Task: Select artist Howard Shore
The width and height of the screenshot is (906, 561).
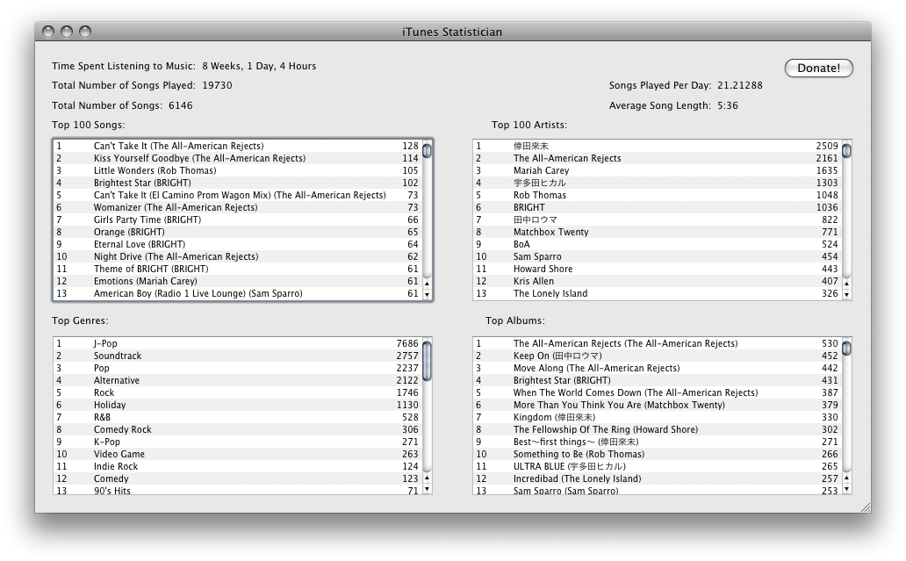Action: click(x=658, y=269)
